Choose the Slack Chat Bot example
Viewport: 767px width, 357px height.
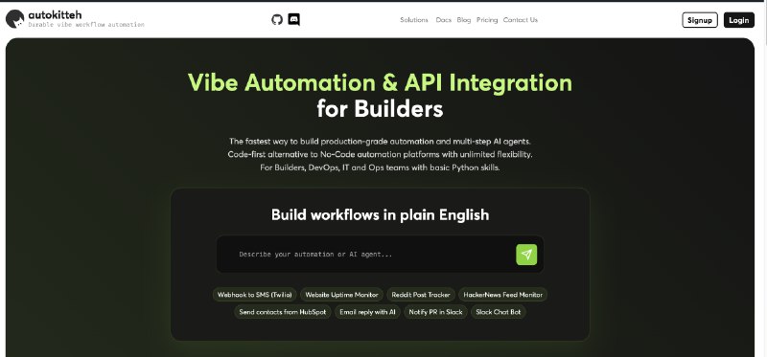tap(499, 312)
